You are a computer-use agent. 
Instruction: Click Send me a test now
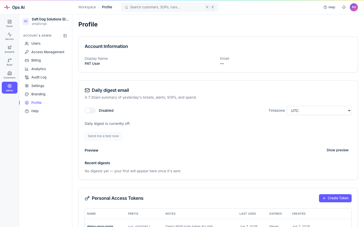[x=103, y=136]
